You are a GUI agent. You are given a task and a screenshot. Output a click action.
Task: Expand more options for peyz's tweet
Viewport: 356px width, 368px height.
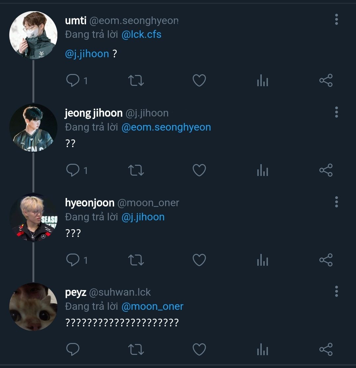tap(337, 291)
